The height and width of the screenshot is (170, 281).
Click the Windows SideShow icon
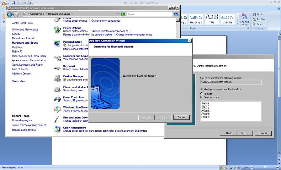point(57,109)
